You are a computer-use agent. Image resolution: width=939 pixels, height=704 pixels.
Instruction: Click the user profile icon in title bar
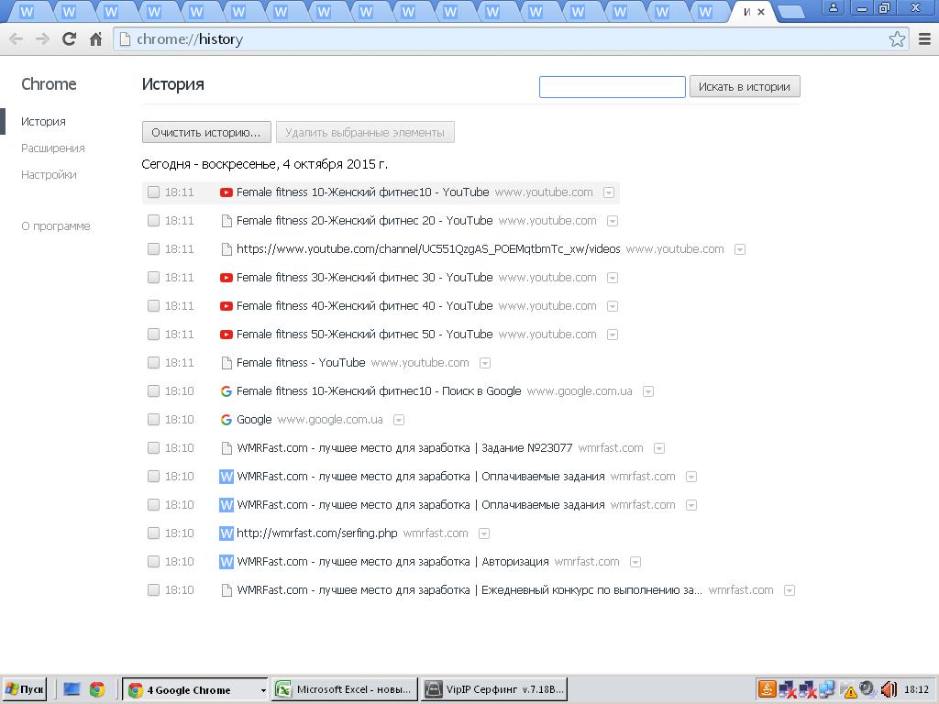(833, 7)
